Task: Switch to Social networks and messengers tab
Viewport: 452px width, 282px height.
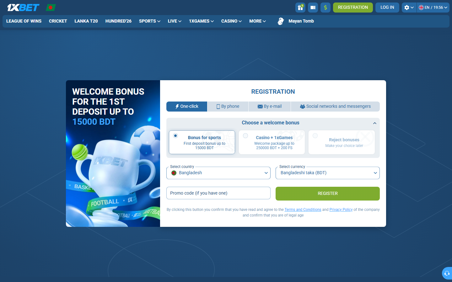Action: (335, 107)
